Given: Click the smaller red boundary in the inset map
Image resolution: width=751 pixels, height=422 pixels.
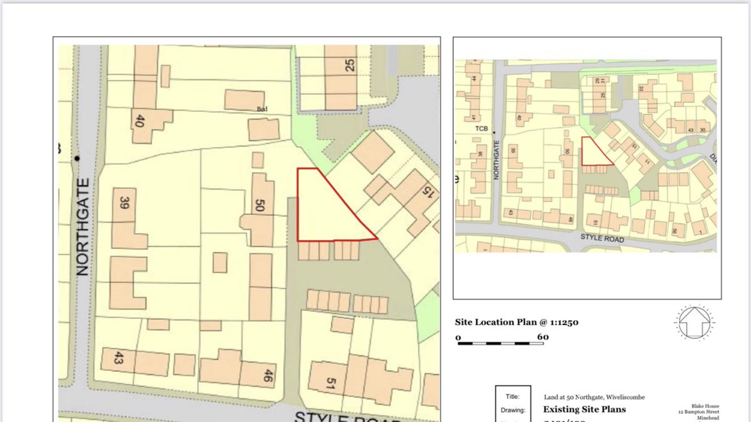Looking at the screenshot, I should point(595,150).
